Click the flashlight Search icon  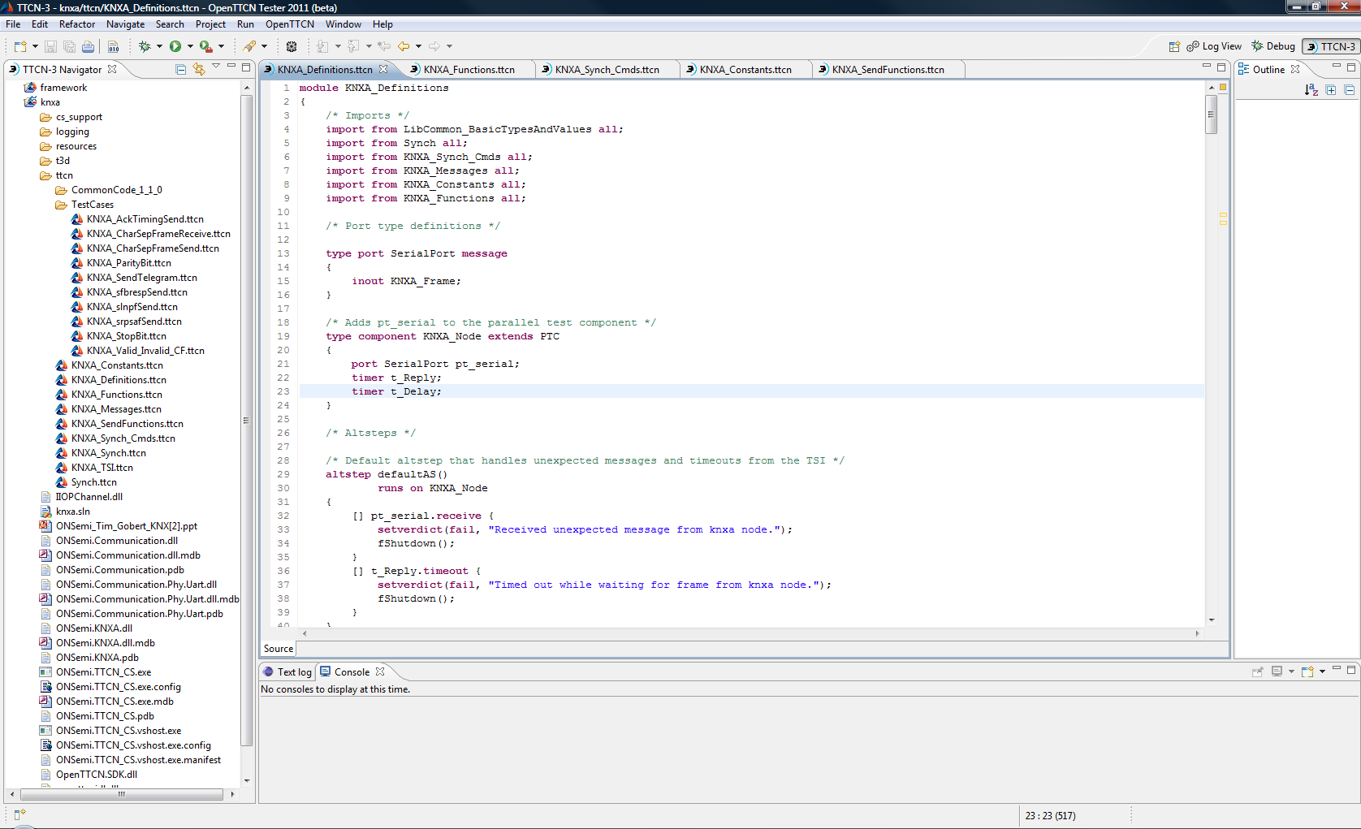pyautogui.click(x=250, y=46)
